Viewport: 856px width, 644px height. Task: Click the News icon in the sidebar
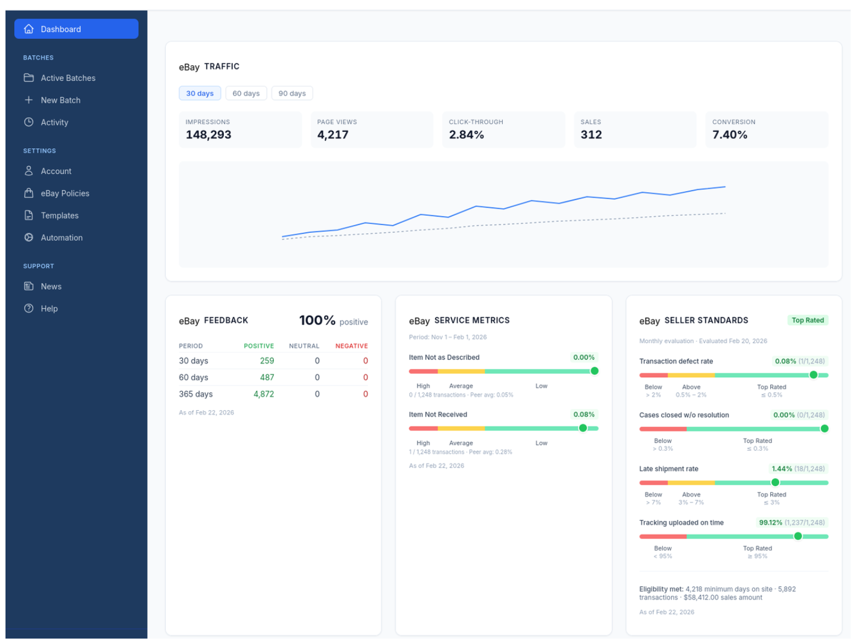pyautogui.click(x=29, y=286)
